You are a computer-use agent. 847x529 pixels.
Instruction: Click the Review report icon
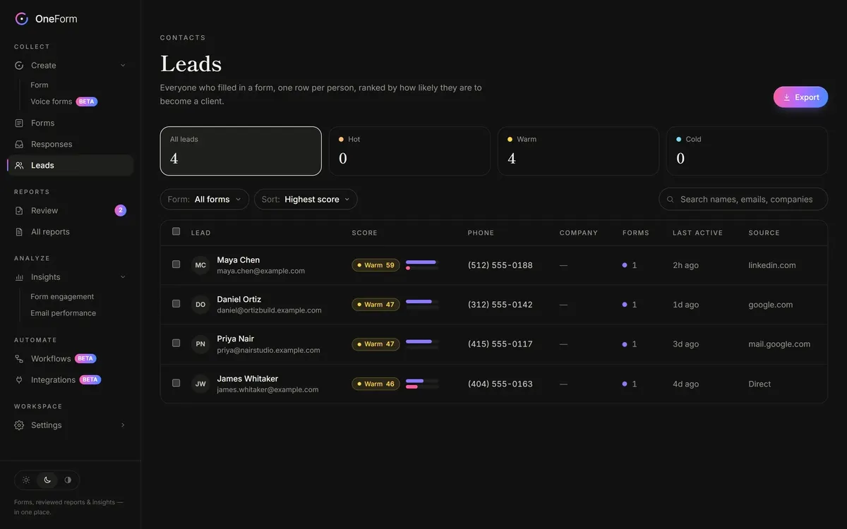[x=19, y=210]
